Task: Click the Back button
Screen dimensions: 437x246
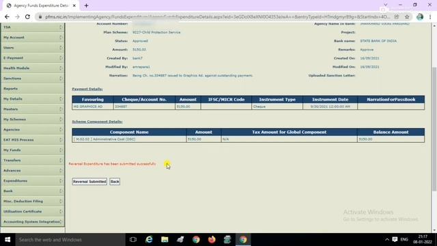Action: [x=115, y=182]
